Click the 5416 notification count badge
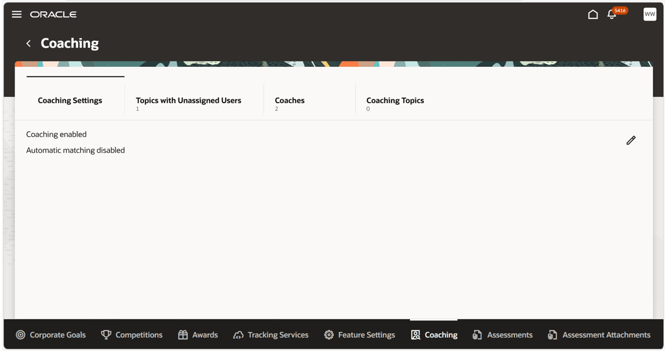This screenshot has width=665, height=351. [x=620, y=11]
